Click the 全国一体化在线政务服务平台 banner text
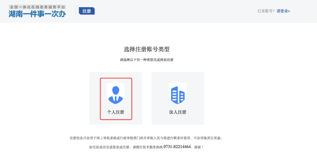317x162 pixels. pyautogui.click(x=37, y=7)
